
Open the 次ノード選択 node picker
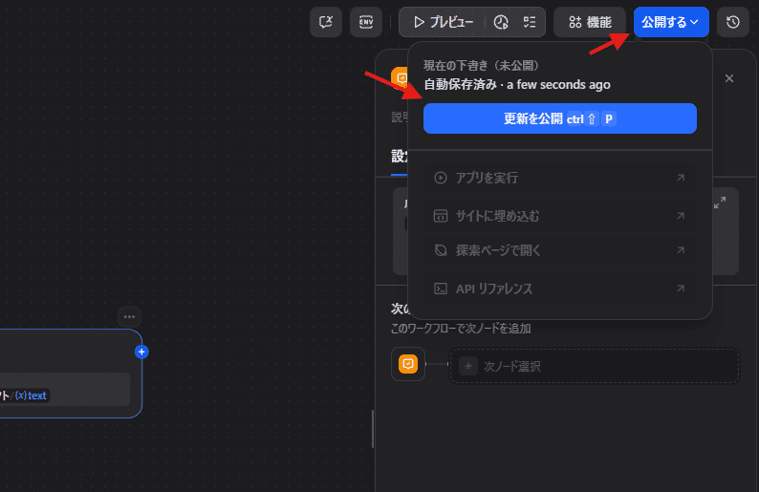594,366
